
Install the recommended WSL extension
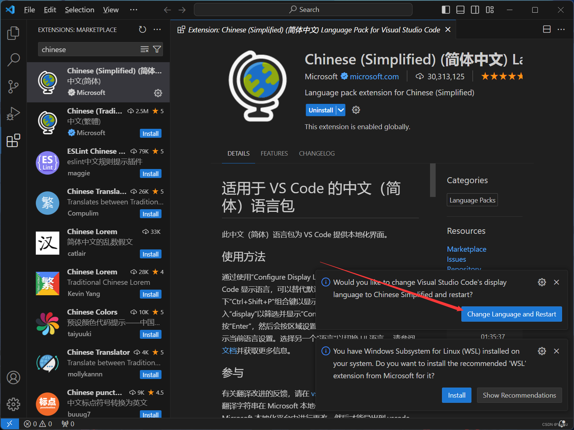tap(457, 395)
